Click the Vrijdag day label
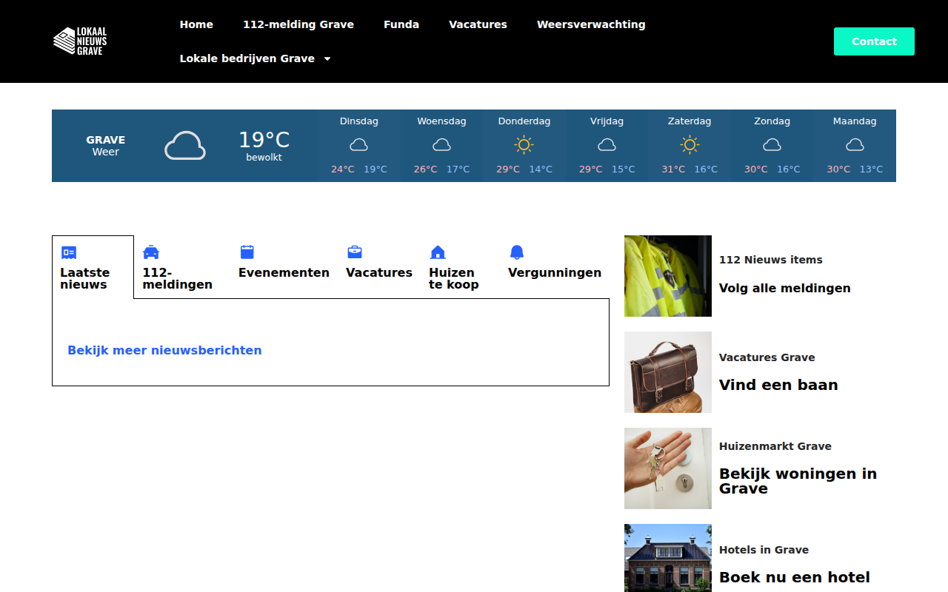948x592 pixels. pos(607,121)
